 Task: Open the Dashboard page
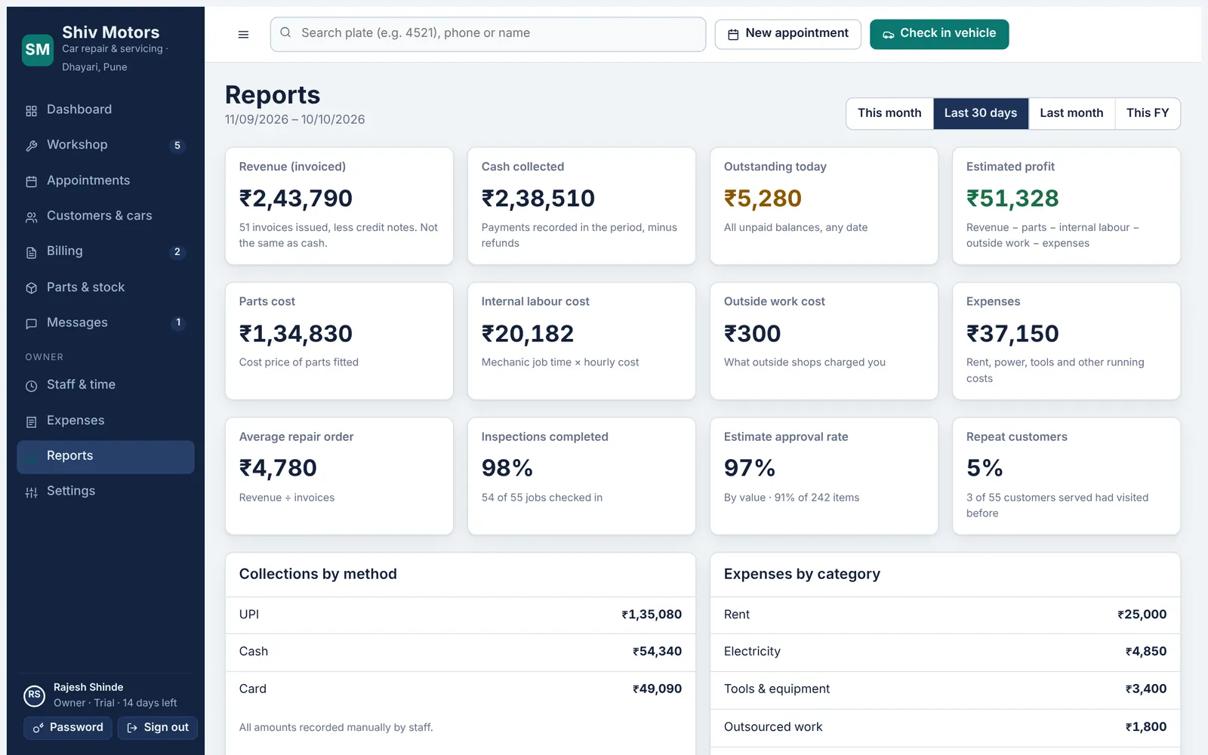click(x=105, y=109)
